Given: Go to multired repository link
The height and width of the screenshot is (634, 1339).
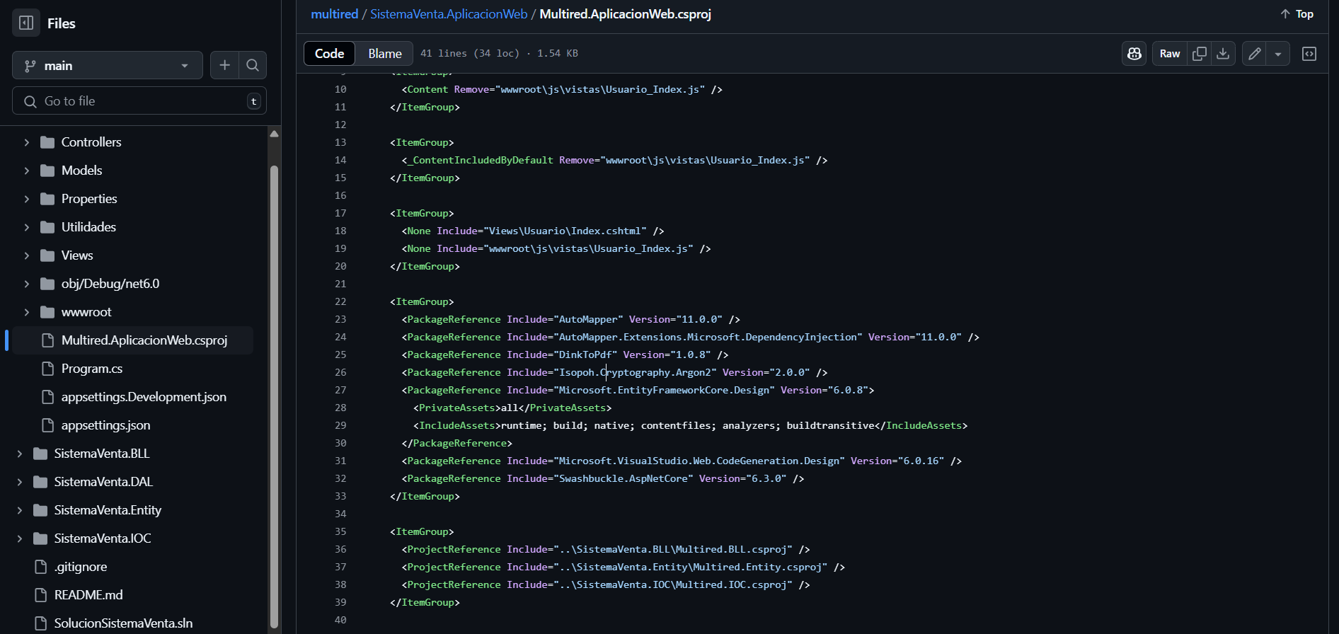Looking at the screenshot, I should pyautogui.click(x=334, y=14).
